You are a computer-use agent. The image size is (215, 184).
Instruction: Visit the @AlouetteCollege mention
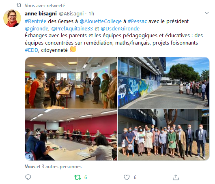pyautogui.click(x=101, y=21)
